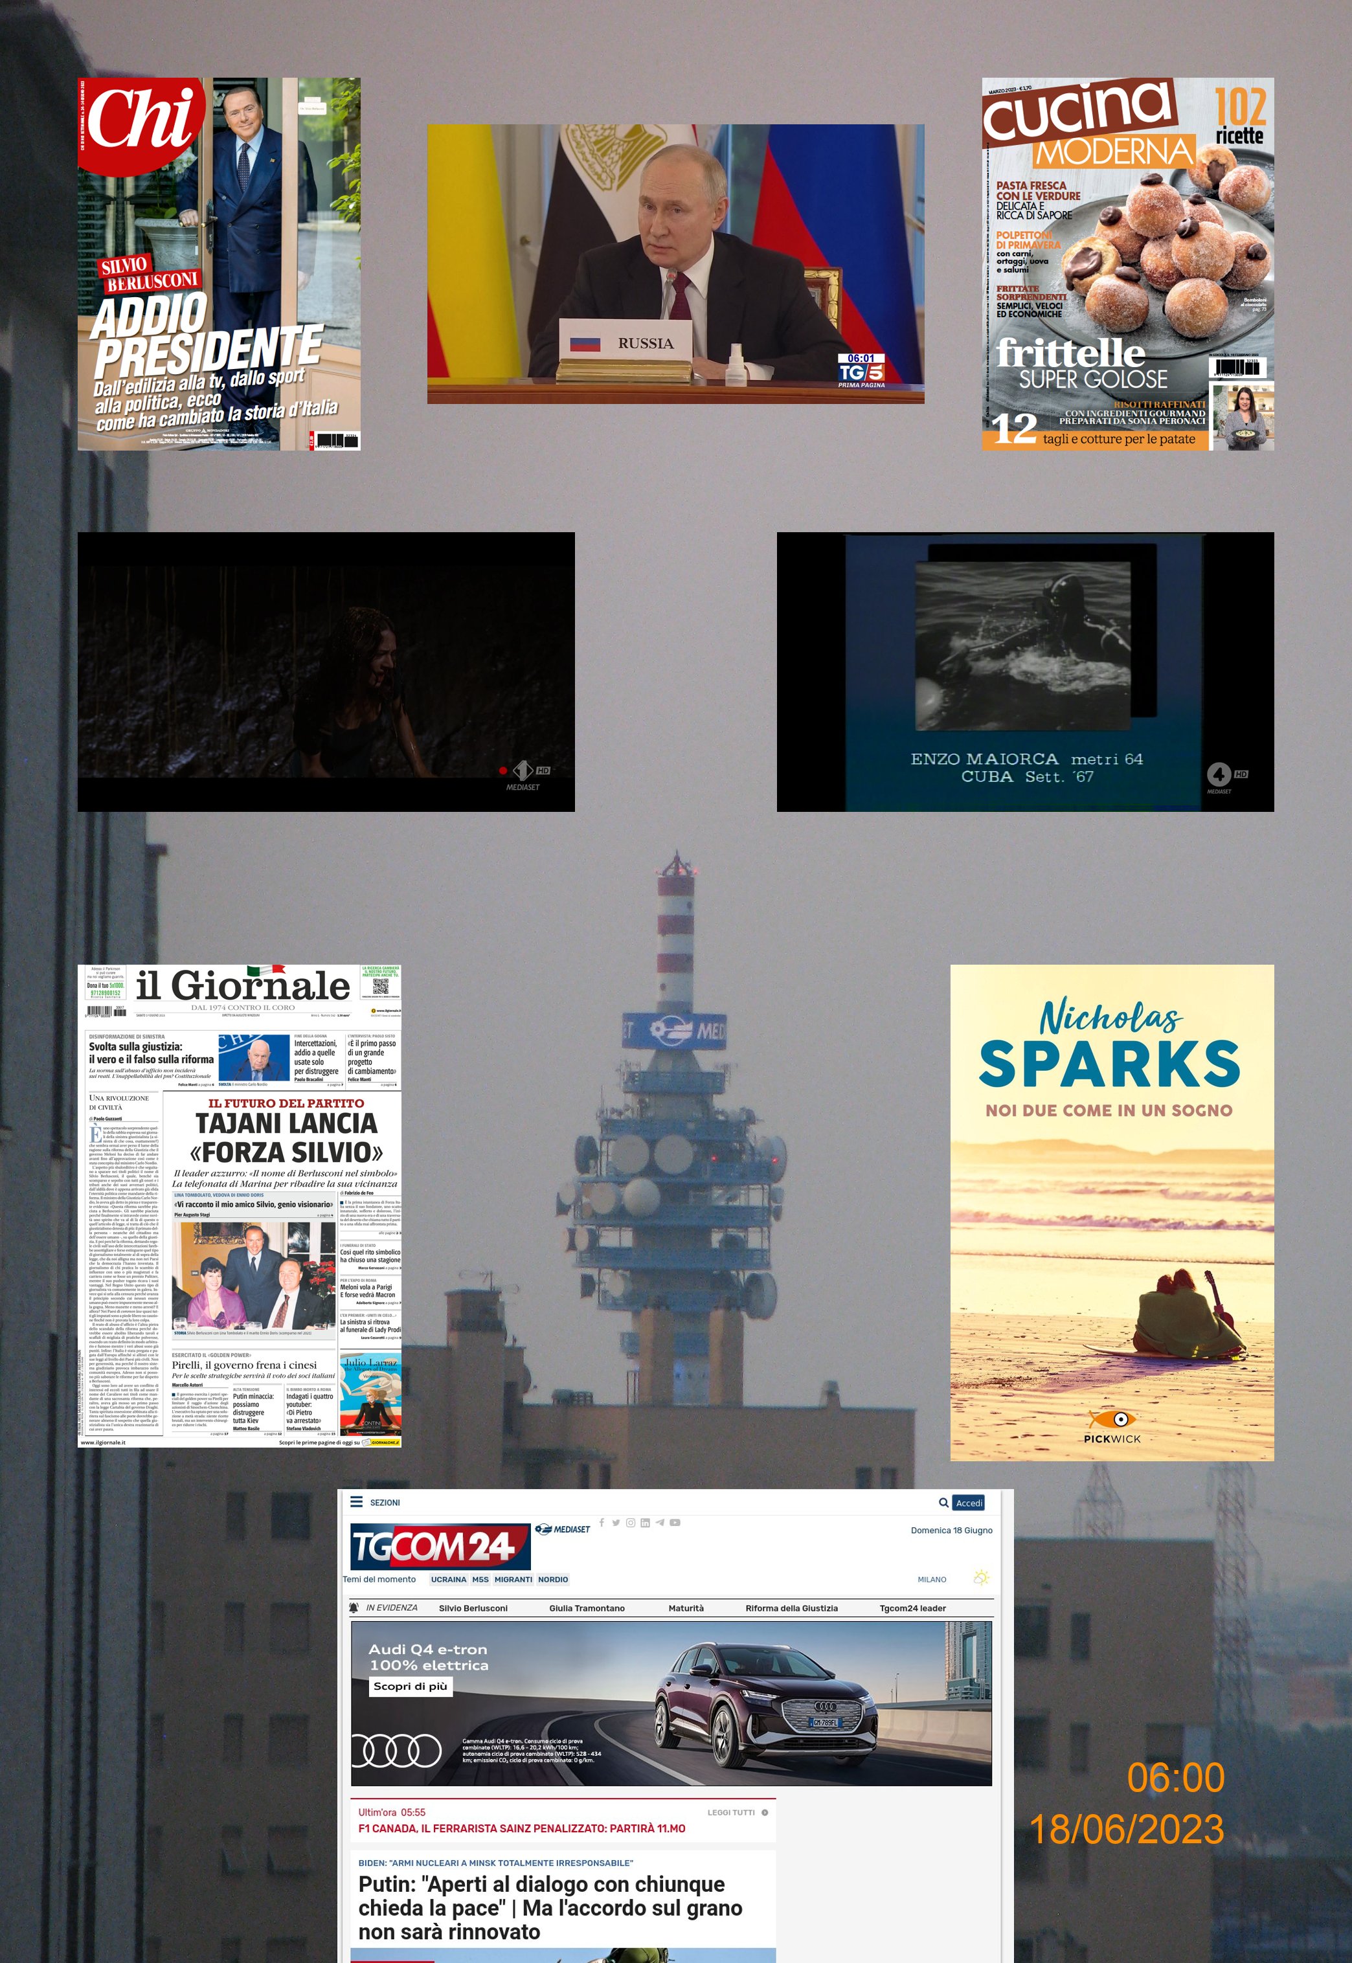Open the Putin 'Aperti al dialogo' headline
Screen dimensions: 1352x1963
coord(550,1907)
